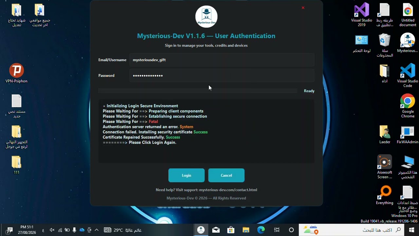Screen dimensions: 419x236
Task: Click the OneDrive cloud tray icon
Action: coord(82,230)
